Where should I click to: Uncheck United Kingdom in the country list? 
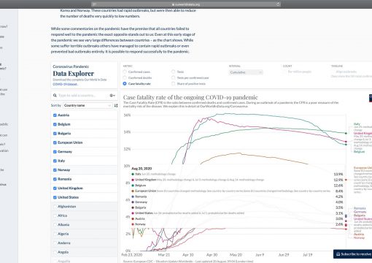pyautogui.click(x=55, y=188)
